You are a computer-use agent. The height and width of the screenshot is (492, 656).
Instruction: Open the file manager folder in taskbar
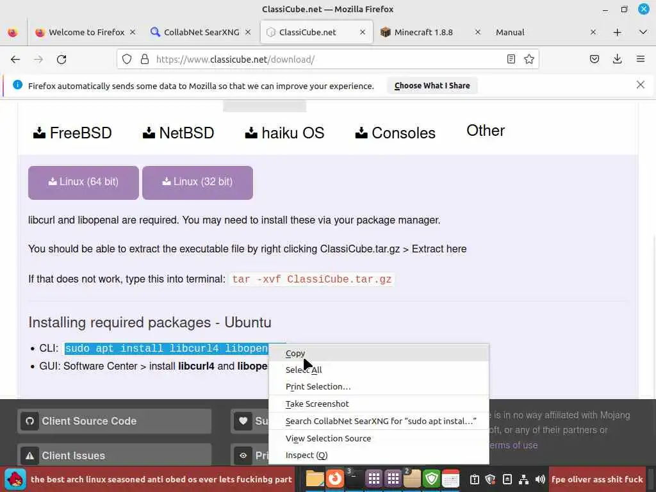tap(315, 479)
